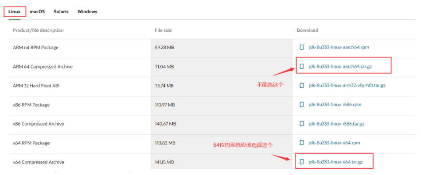Click the File size column header
This screenshot has height=175, width=421.
163,30
